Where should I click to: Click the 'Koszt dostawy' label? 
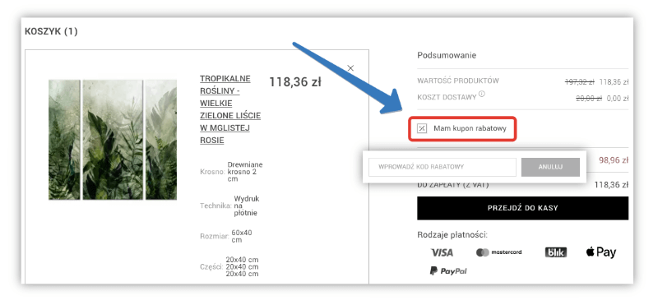coord(447,97)
